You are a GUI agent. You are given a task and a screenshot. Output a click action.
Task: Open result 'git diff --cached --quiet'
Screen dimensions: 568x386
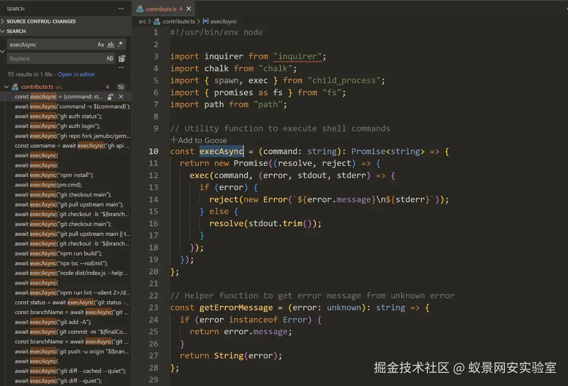click(x=70, y=371)
